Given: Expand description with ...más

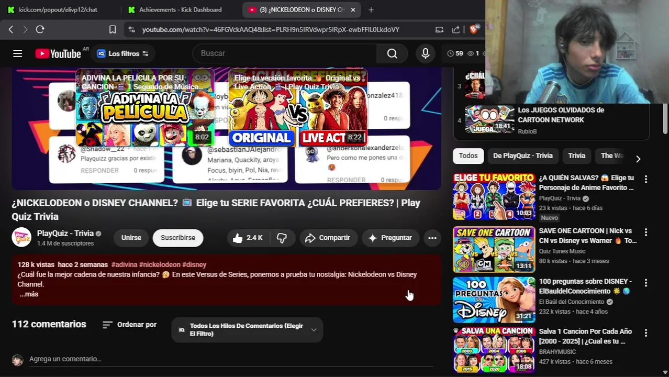Looking at the screenshot, I should (29, 294).
